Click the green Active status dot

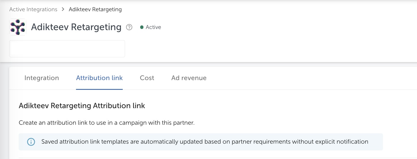click(142, 27)
